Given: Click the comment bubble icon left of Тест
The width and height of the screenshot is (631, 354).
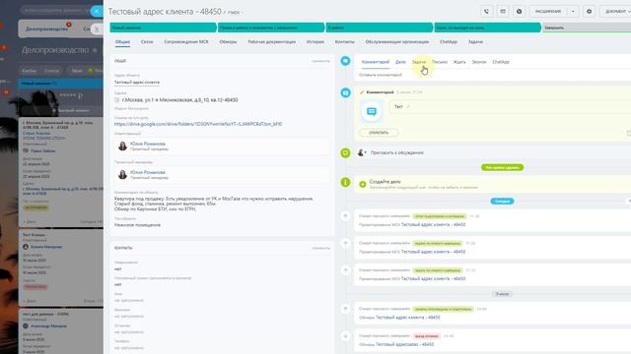Looking at the screenshot, I should tap(372, 111).
